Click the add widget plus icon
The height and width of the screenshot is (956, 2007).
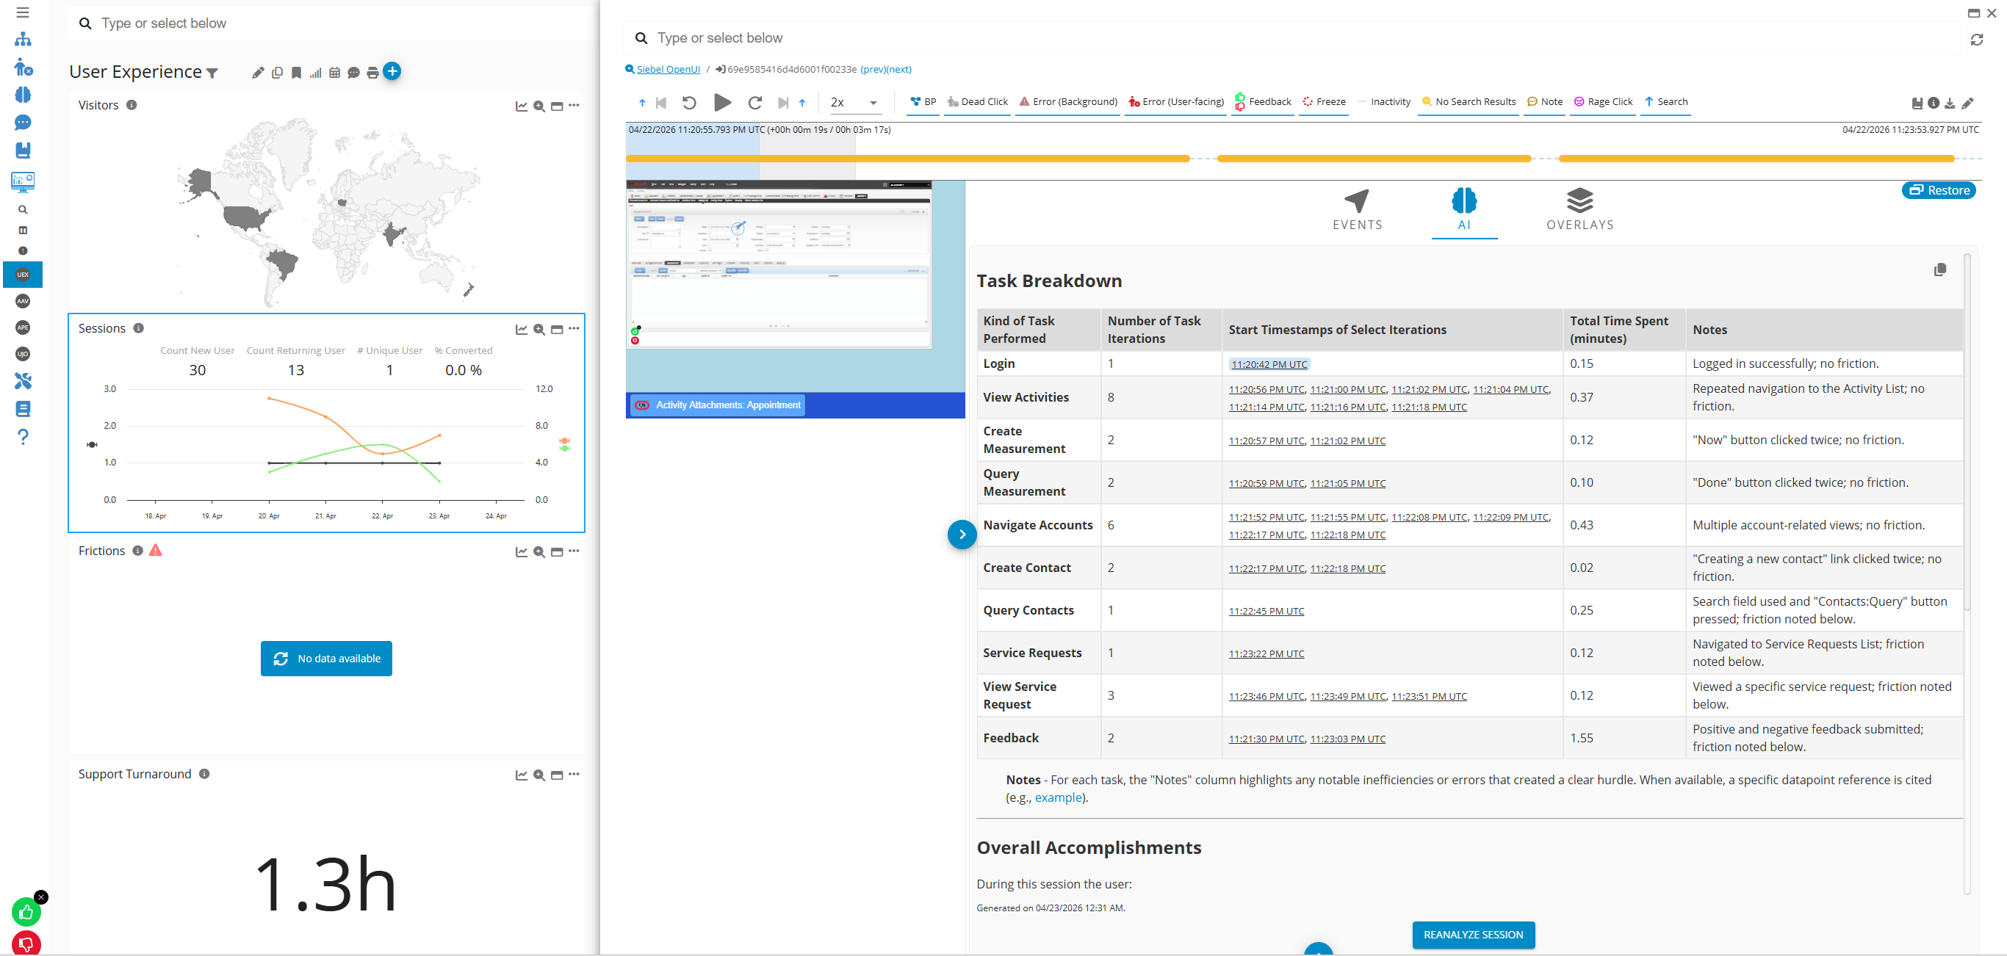coord(393,72)
